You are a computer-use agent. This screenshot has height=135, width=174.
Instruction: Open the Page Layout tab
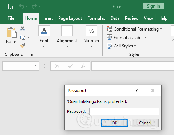click(x=70, y=18)
